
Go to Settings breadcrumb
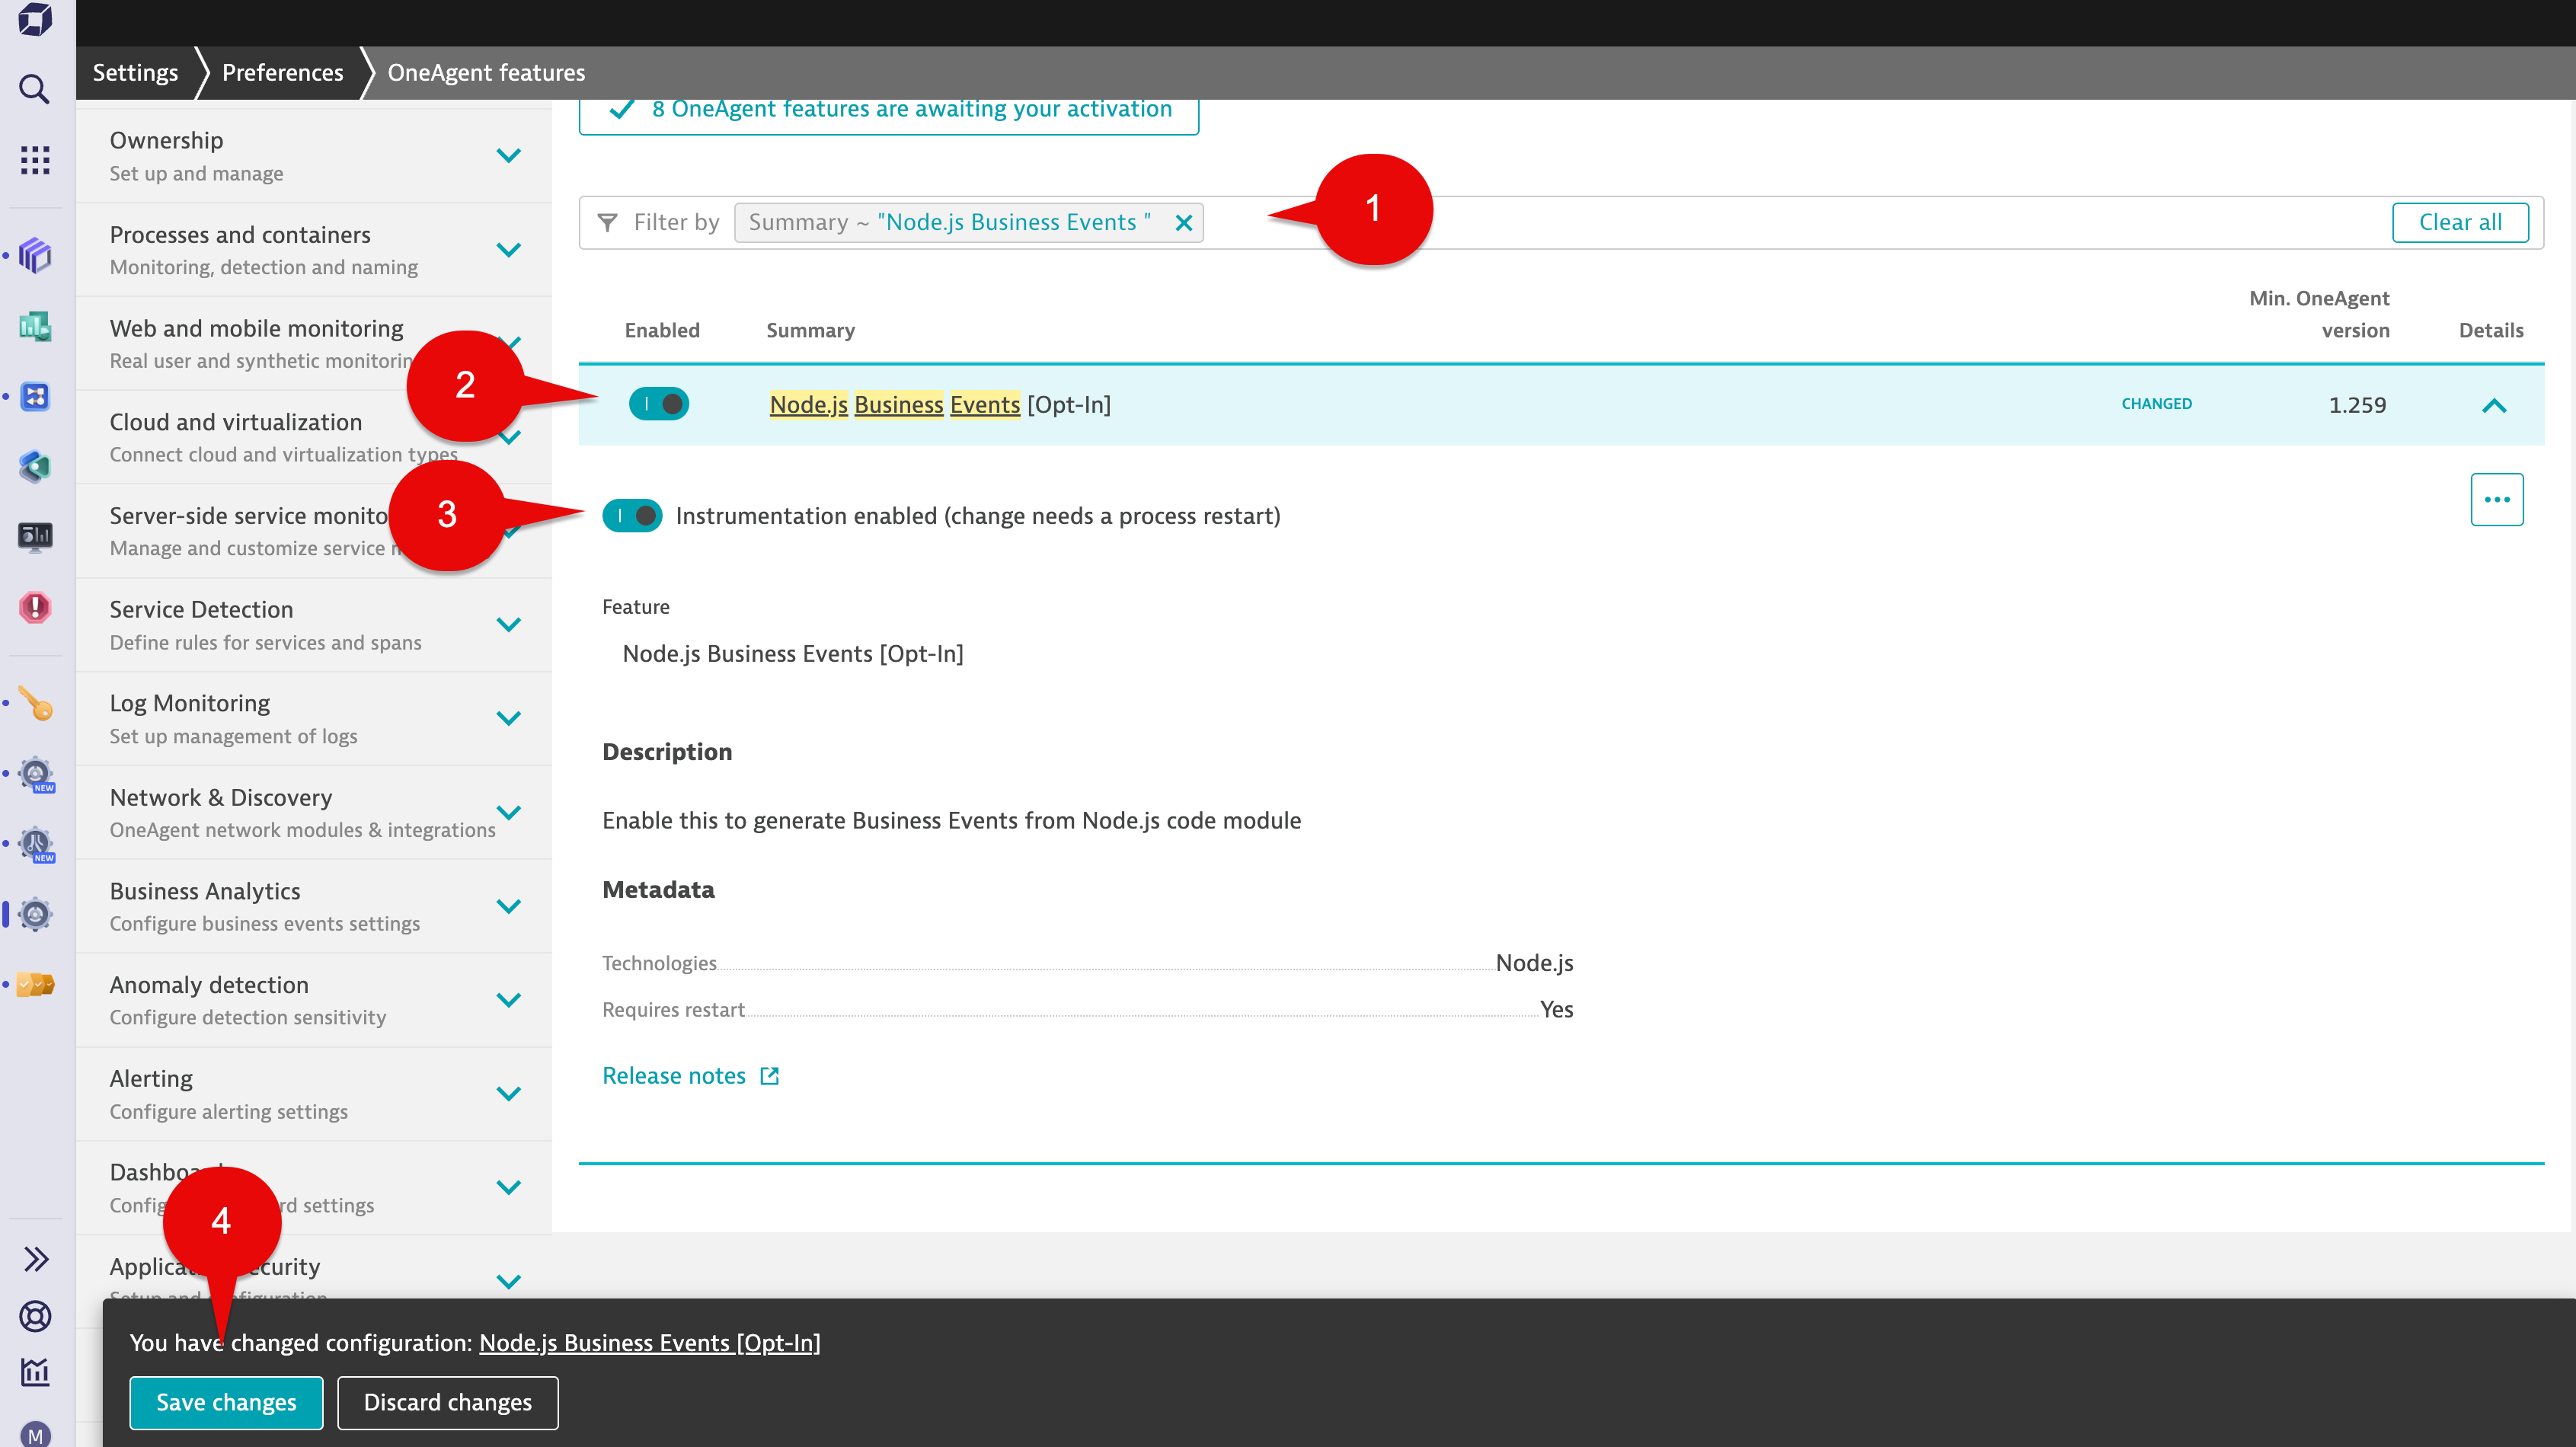tap(135, 72)
